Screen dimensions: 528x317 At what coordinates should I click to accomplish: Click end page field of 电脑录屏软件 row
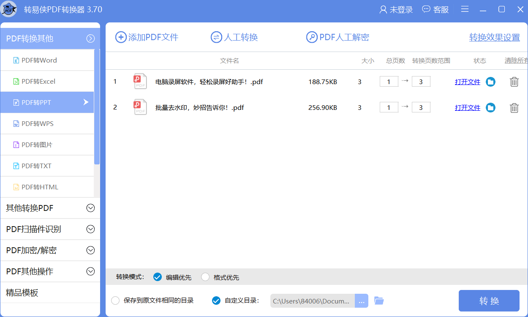[x=421, y=82]
